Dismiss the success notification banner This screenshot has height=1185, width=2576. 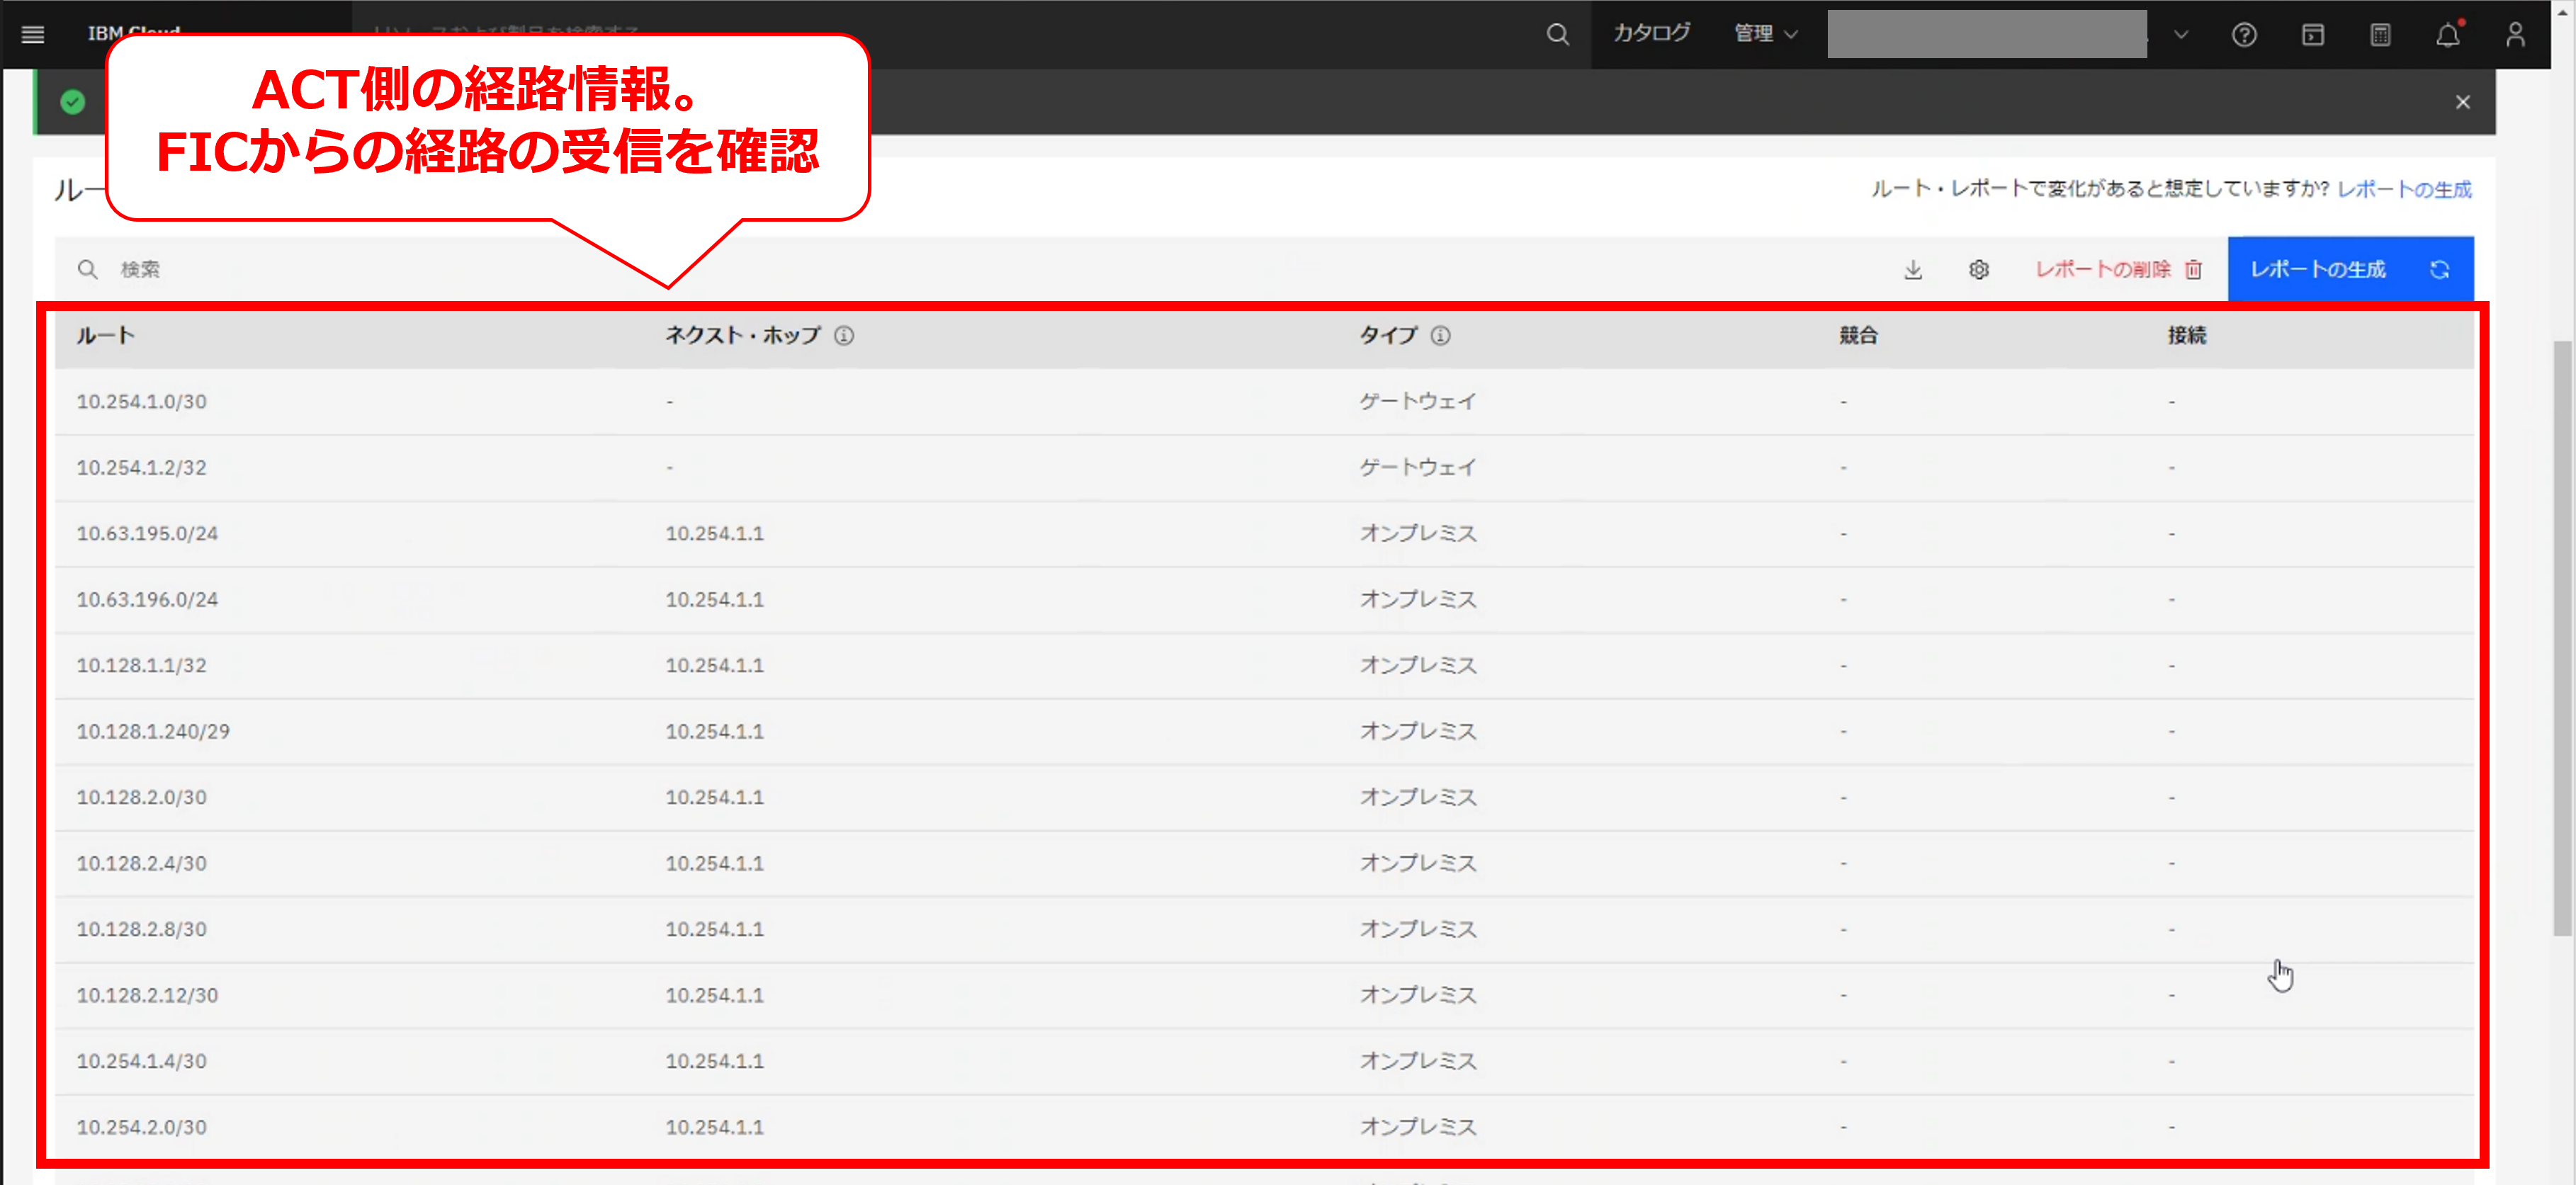(2462, 102)
